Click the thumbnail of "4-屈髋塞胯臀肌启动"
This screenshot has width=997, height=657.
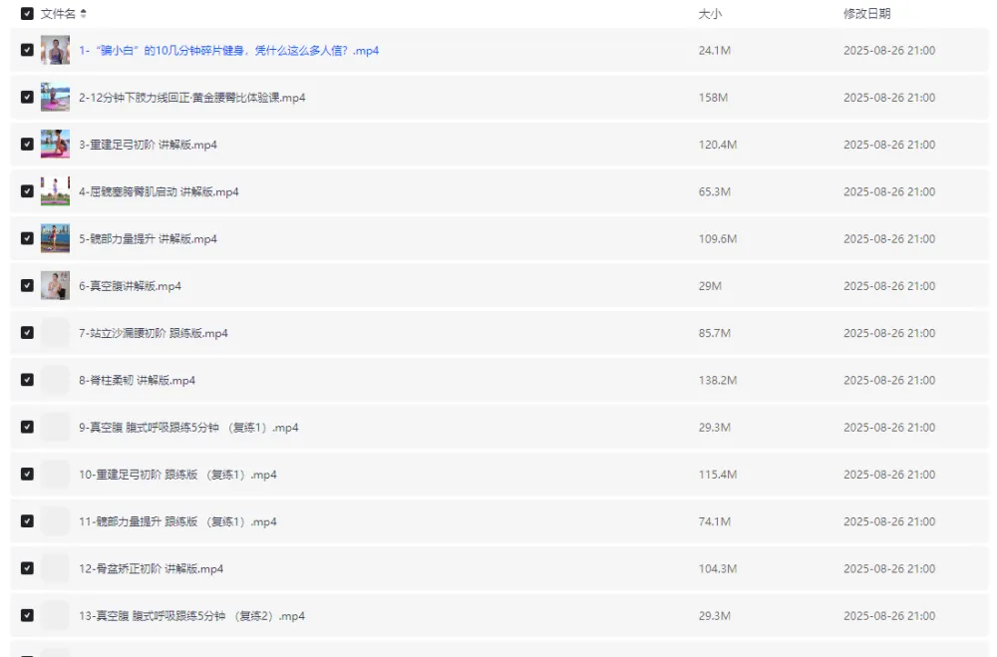click(55, 191)
